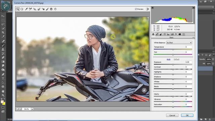215x121 pixels.
Task: Click the Tint slider handle
Action: [x=173, y=54]
